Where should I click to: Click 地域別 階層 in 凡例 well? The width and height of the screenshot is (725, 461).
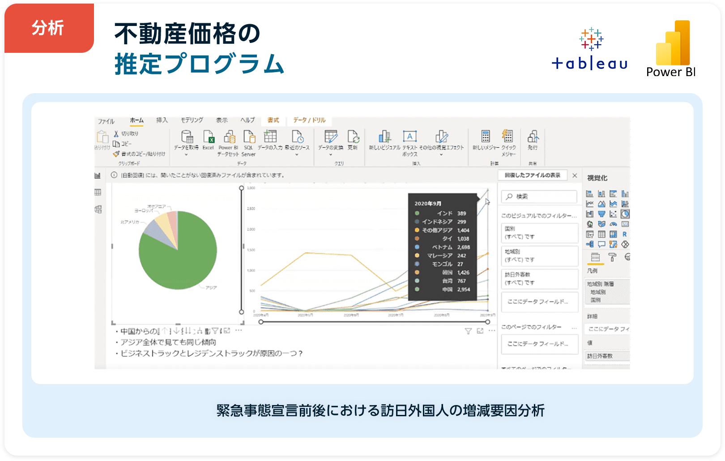tap(601, 284)
